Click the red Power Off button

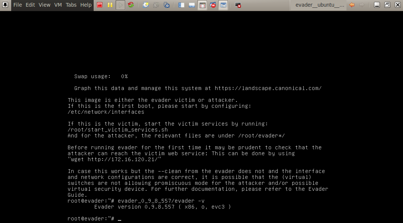(x=100, y=5)
